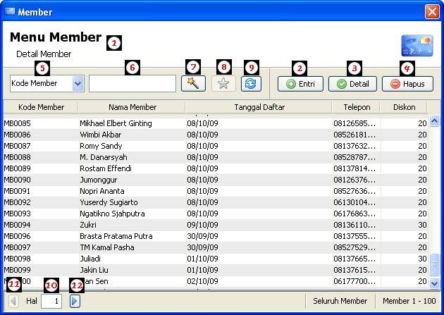Open the Kode Member dropdown
Viewport: 444px width, 315px height.
[78, 83]
